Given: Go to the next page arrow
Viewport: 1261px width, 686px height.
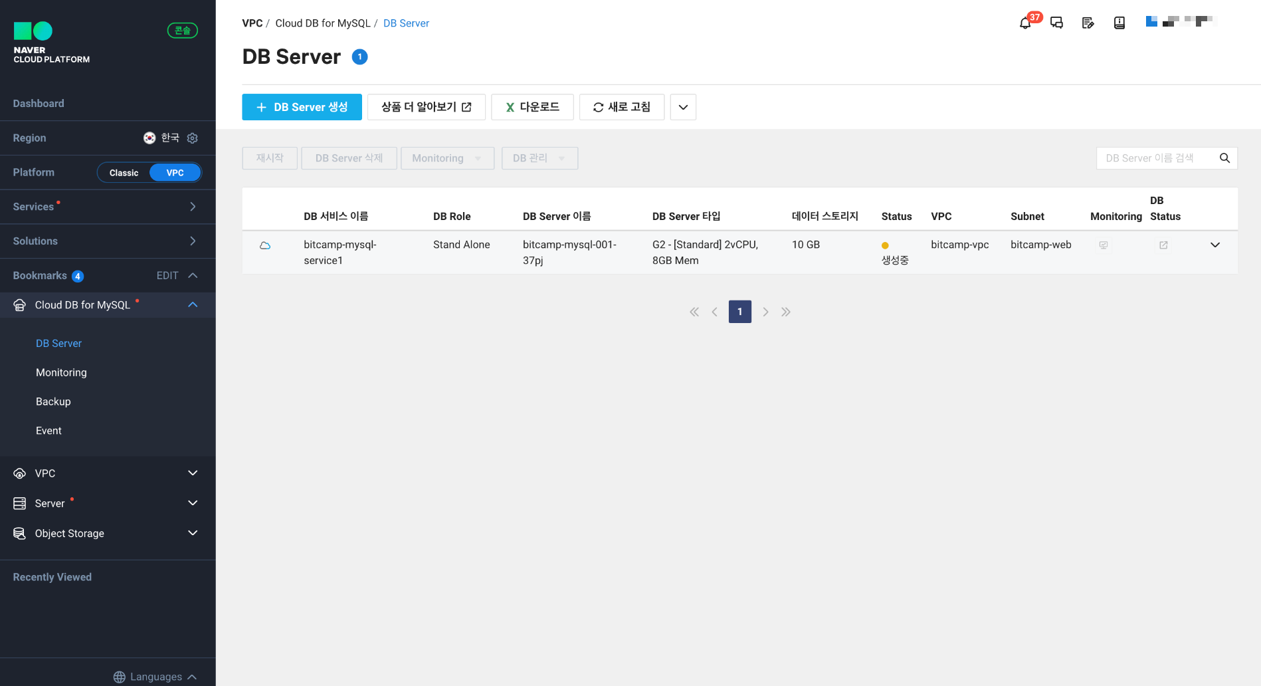Looking at the screenshot, I should coord(765,312).
